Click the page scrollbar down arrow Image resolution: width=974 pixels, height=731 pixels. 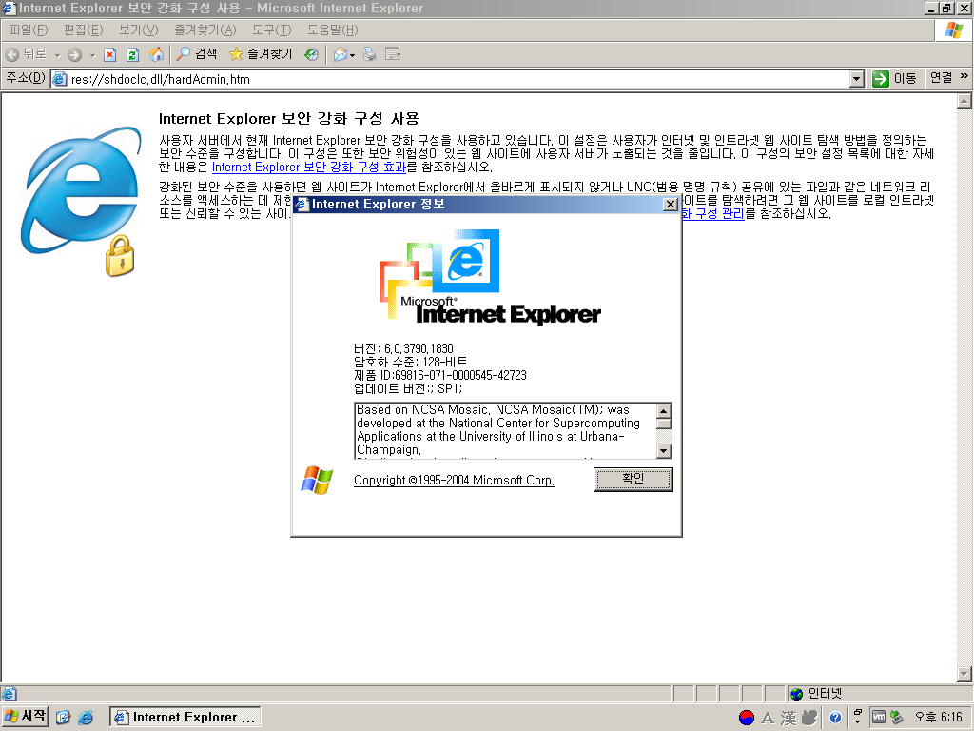tap(964, 673)
